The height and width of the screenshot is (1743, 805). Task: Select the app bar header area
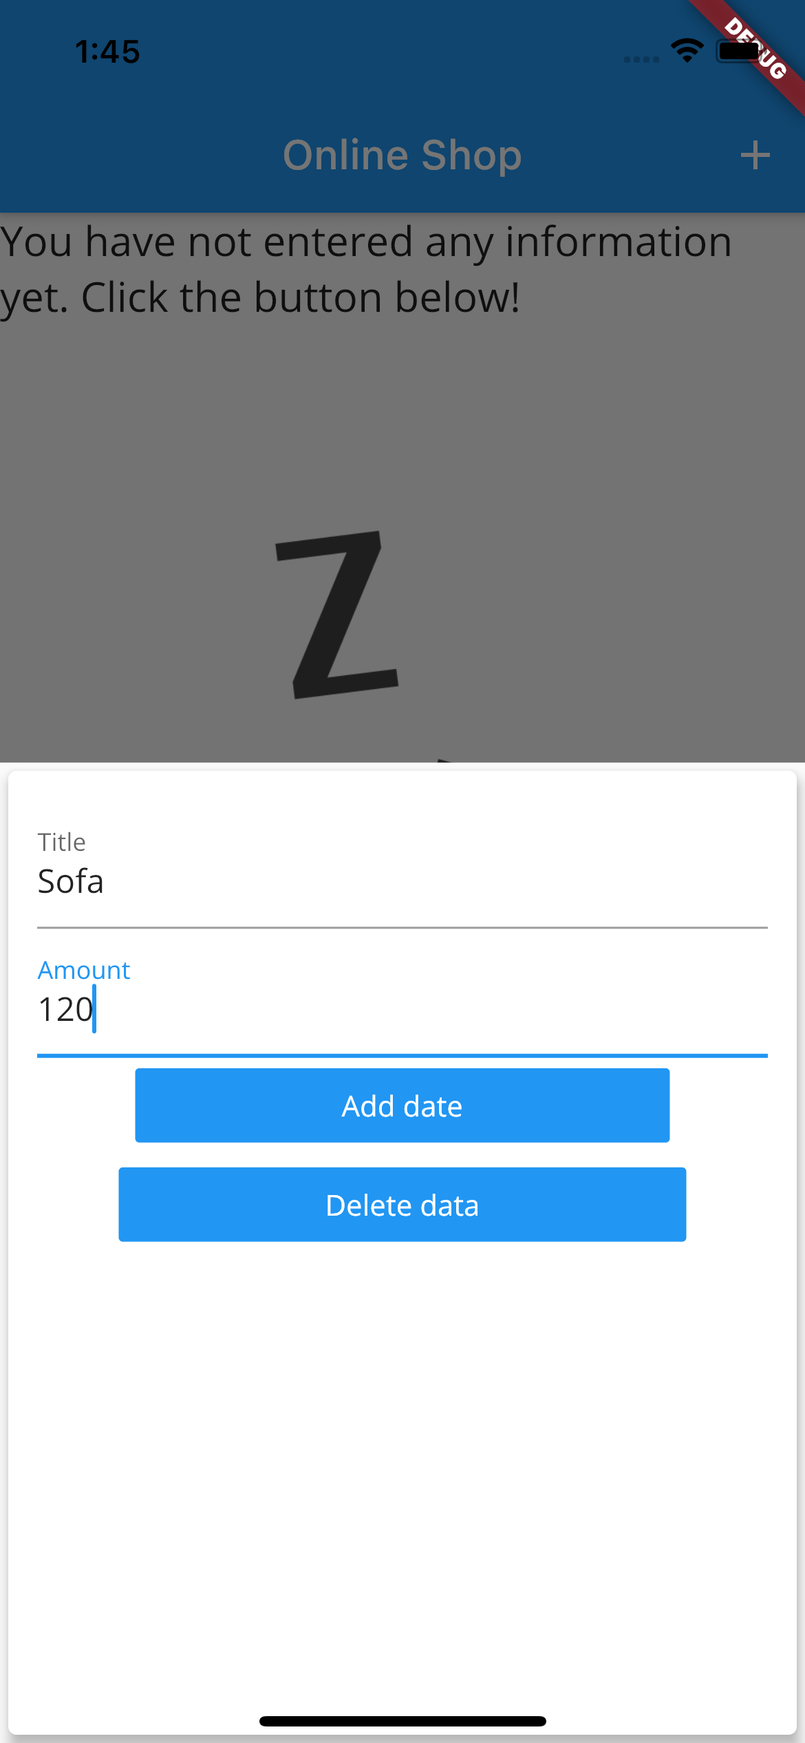pos(402,154)
